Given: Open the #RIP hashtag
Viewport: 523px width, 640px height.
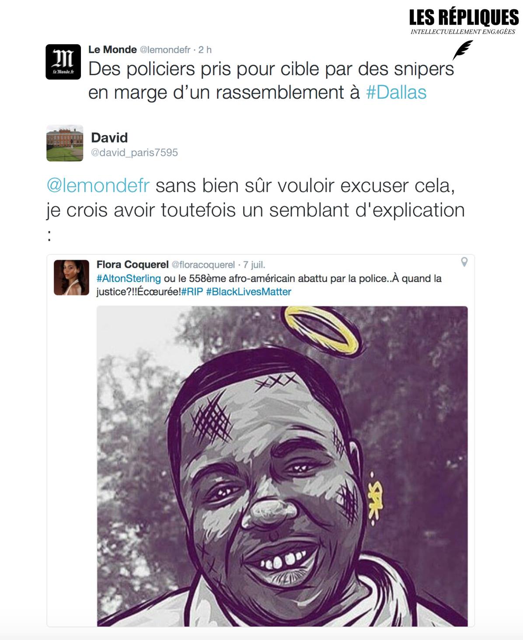Looking at the screenshot, I should click(x=192, y=292).
